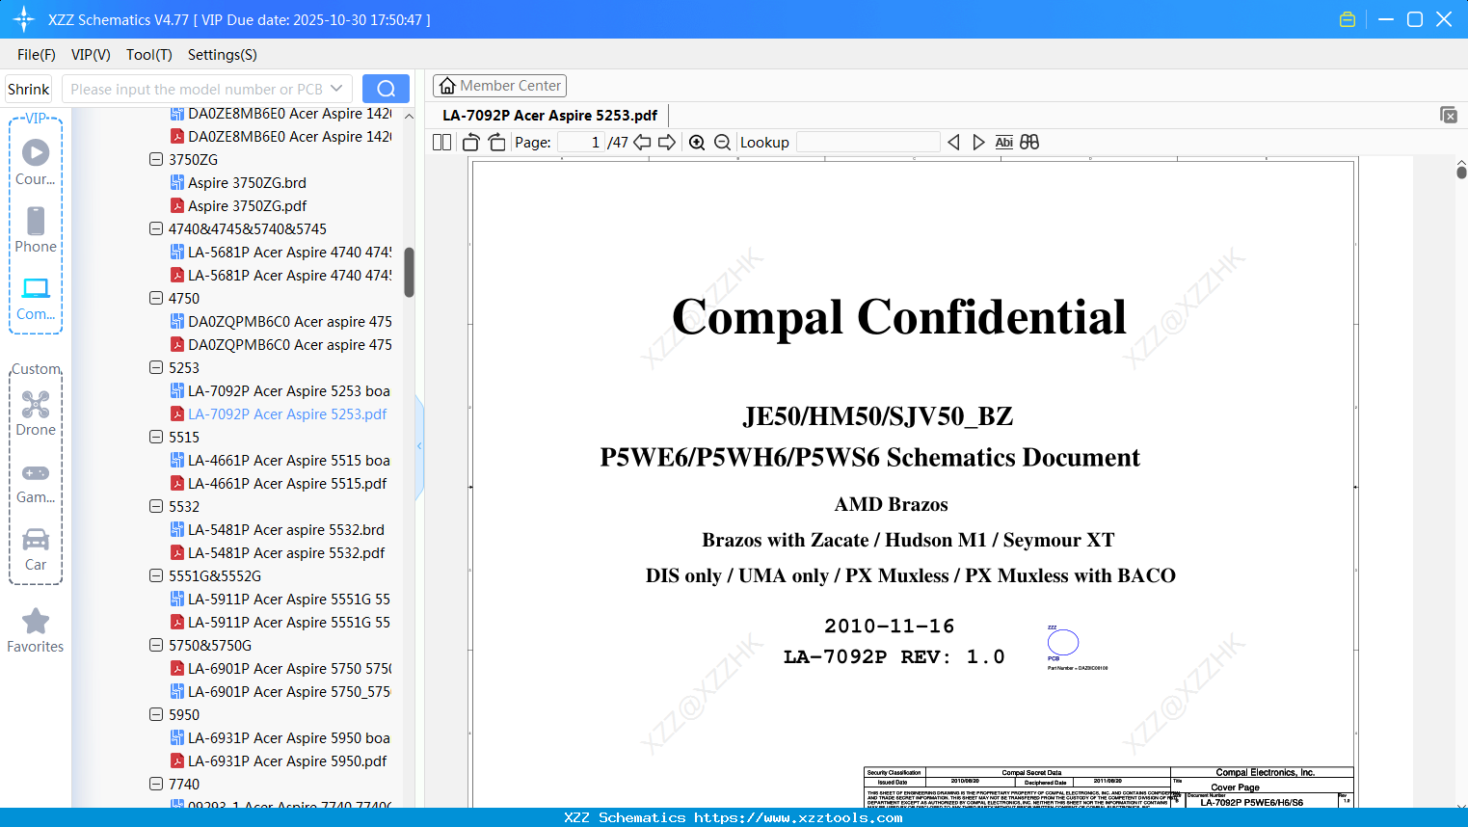
Task: Collapse the 5515 tree folder
Action: (156, 438)
